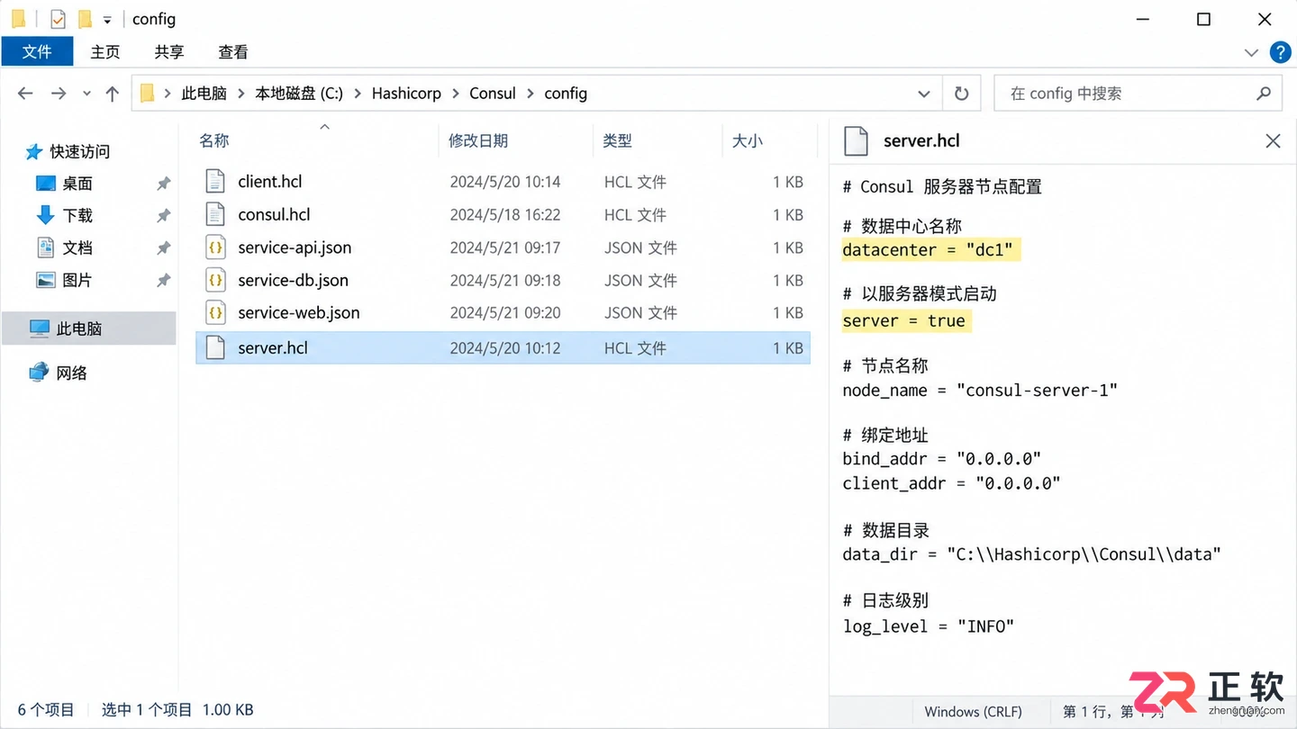Image resolution: width=1297 pixels, height=729 pixels.
Task: Click the consul.hcl file icon
Action: click(x=215, y=214)
